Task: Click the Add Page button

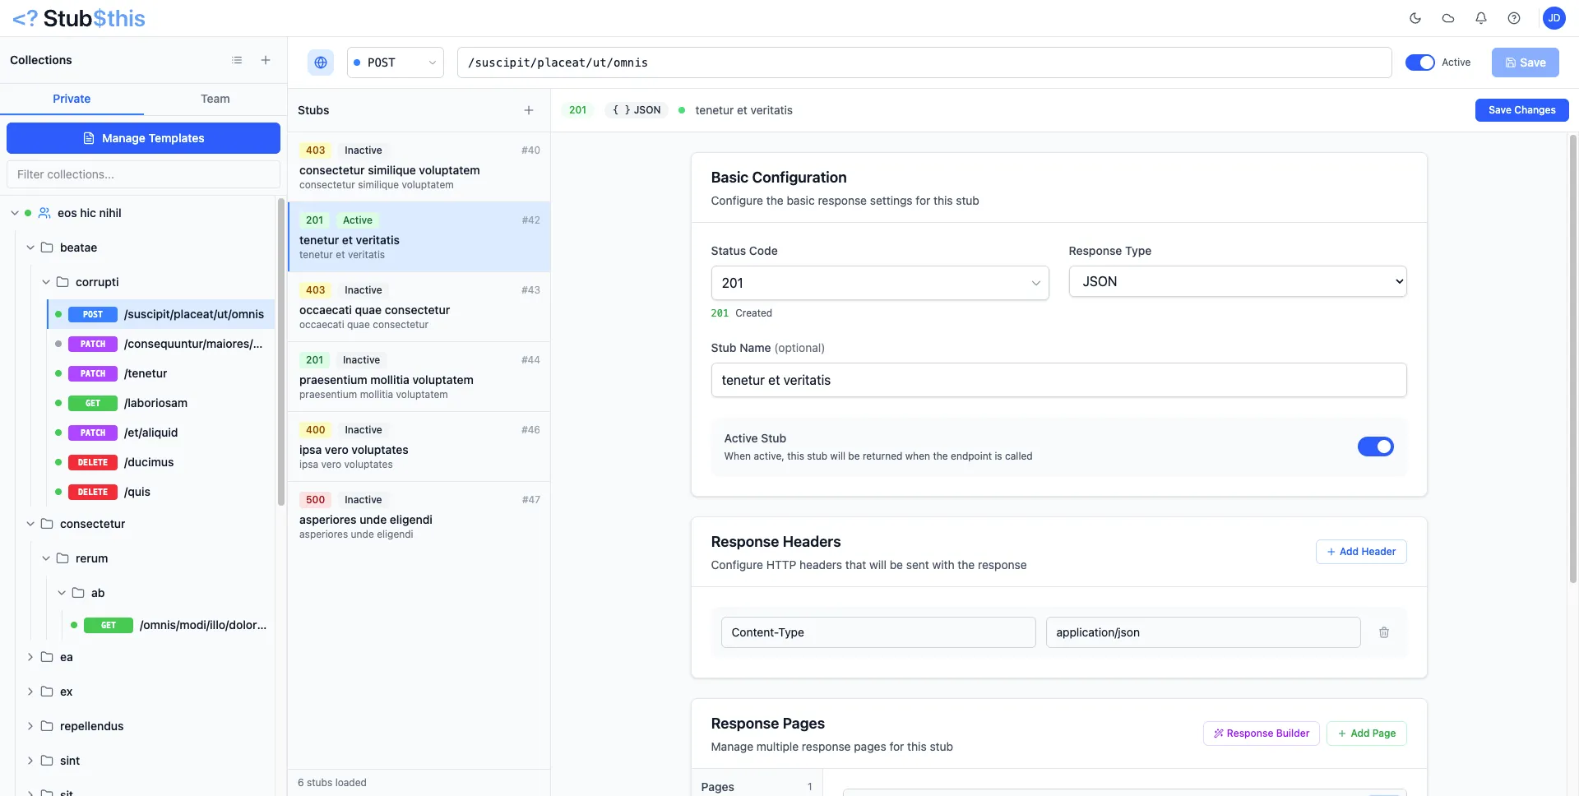Action: point(1366,734)
